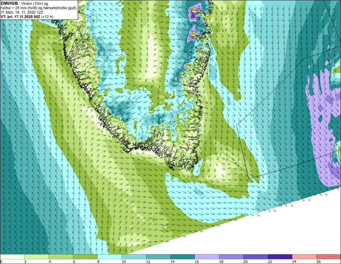The image size is (341, 264).
Task: Click the DMI/IGB title text
Action: point(9,3)
